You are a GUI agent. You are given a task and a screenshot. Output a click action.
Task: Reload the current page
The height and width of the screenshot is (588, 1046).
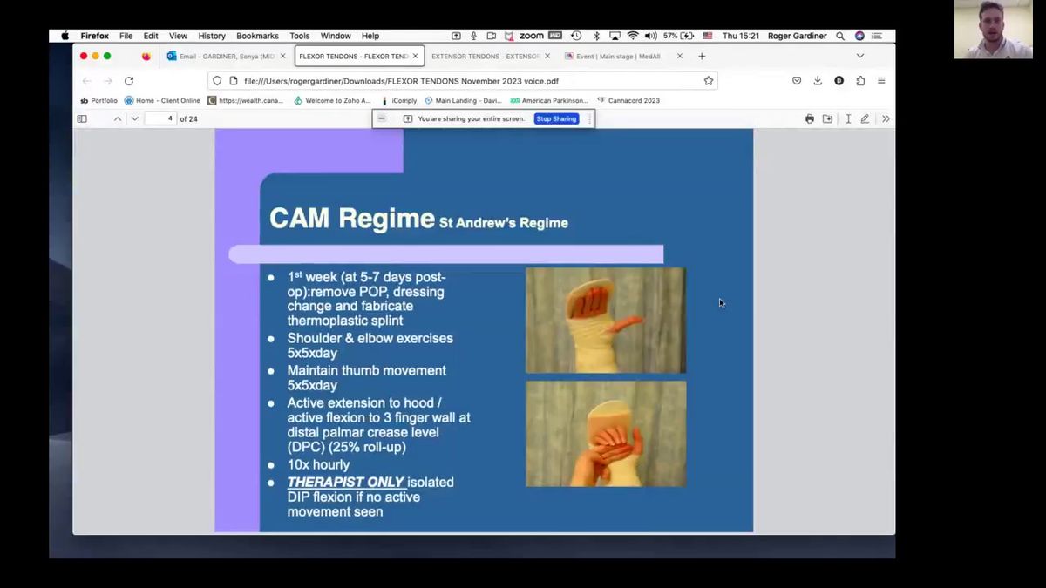point(129,81)
